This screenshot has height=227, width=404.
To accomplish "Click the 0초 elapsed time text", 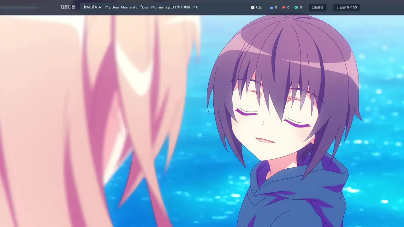I will (x=259, y=7).
